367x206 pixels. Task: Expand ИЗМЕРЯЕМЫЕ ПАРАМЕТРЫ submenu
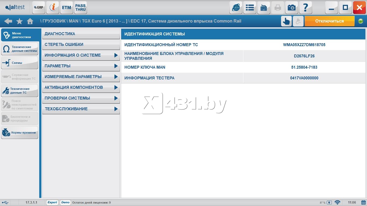pyautogui.click(x=81, y=77)
